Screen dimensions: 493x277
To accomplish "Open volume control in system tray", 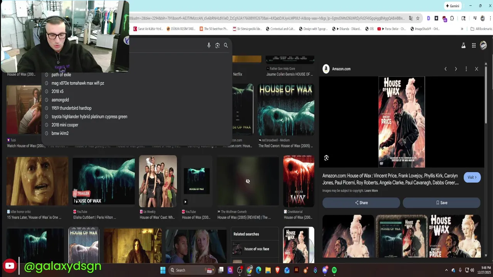I will 473,270.
